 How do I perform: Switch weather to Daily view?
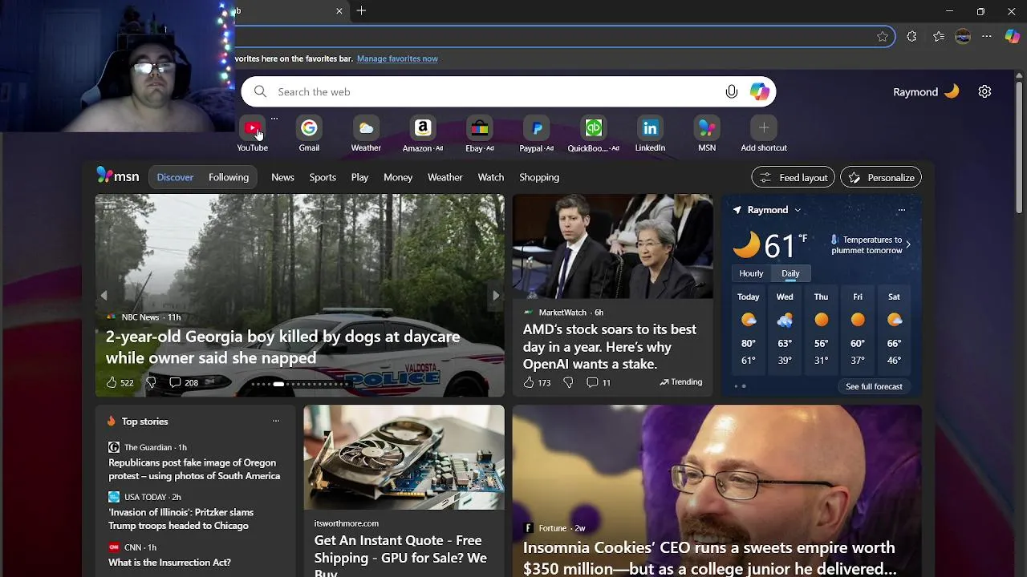click(790, 273)
